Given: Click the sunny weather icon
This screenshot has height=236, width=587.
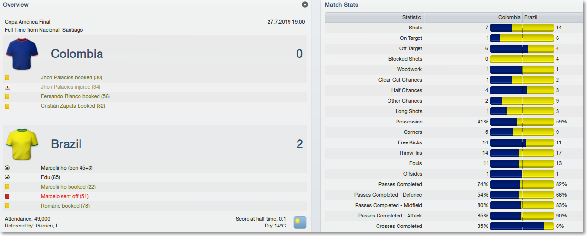Looking at the screenshot, I should coord(300,222).
